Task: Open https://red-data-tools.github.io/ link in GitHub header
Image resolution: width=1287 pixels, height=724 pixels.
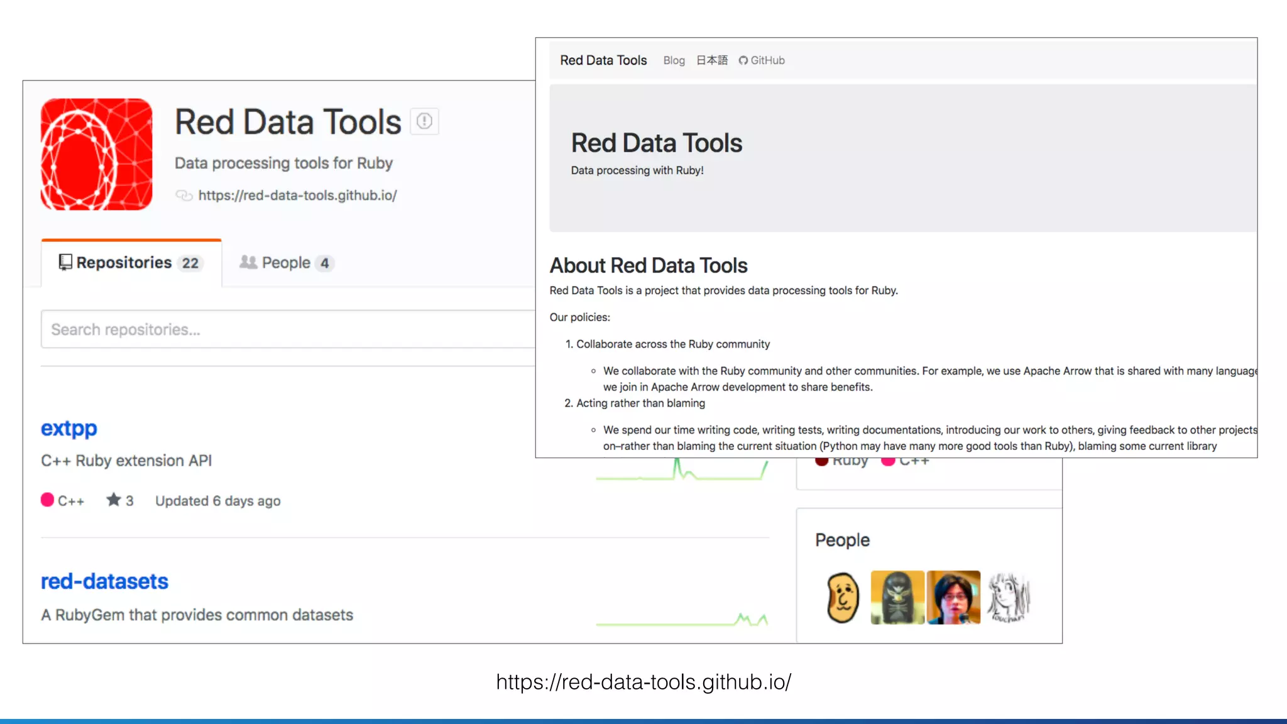Action: [297, 195]
